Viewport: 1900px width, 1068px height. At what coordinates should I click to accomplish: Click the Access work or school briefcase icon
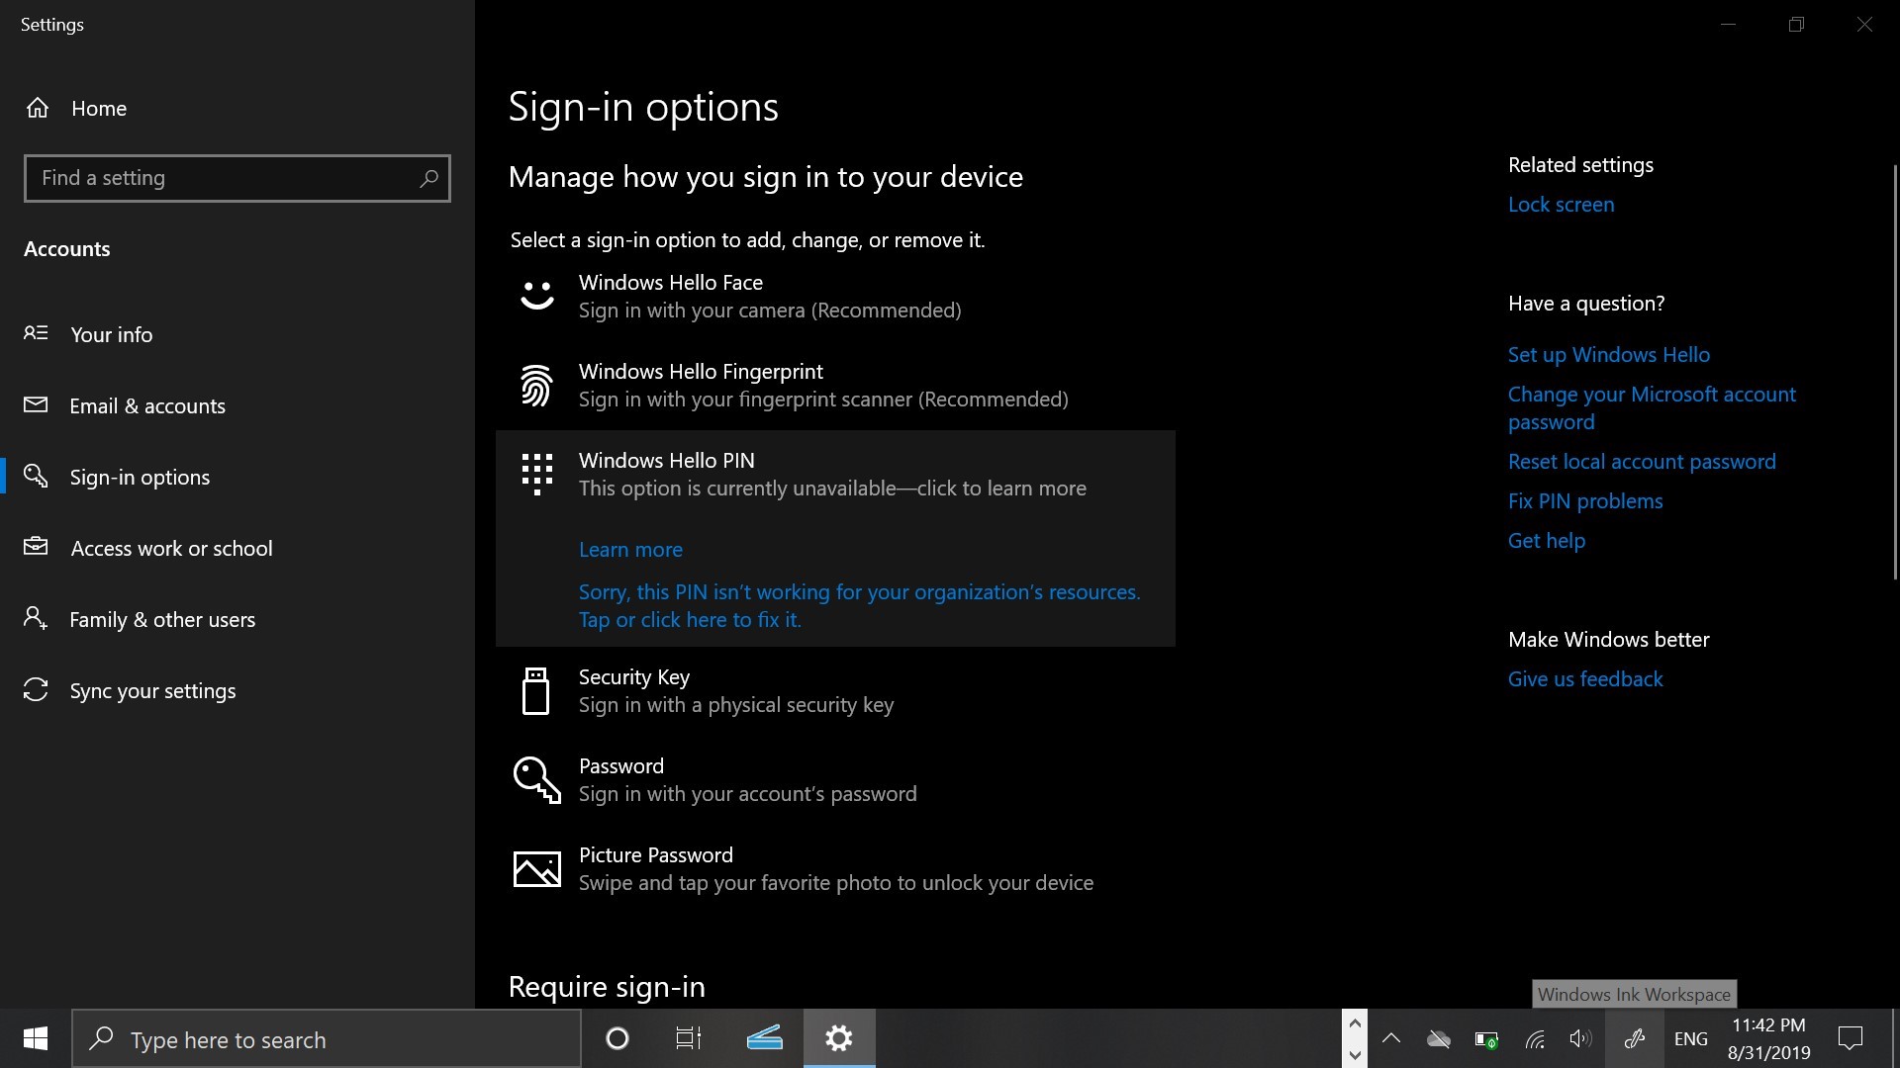(x=36, y=546)
